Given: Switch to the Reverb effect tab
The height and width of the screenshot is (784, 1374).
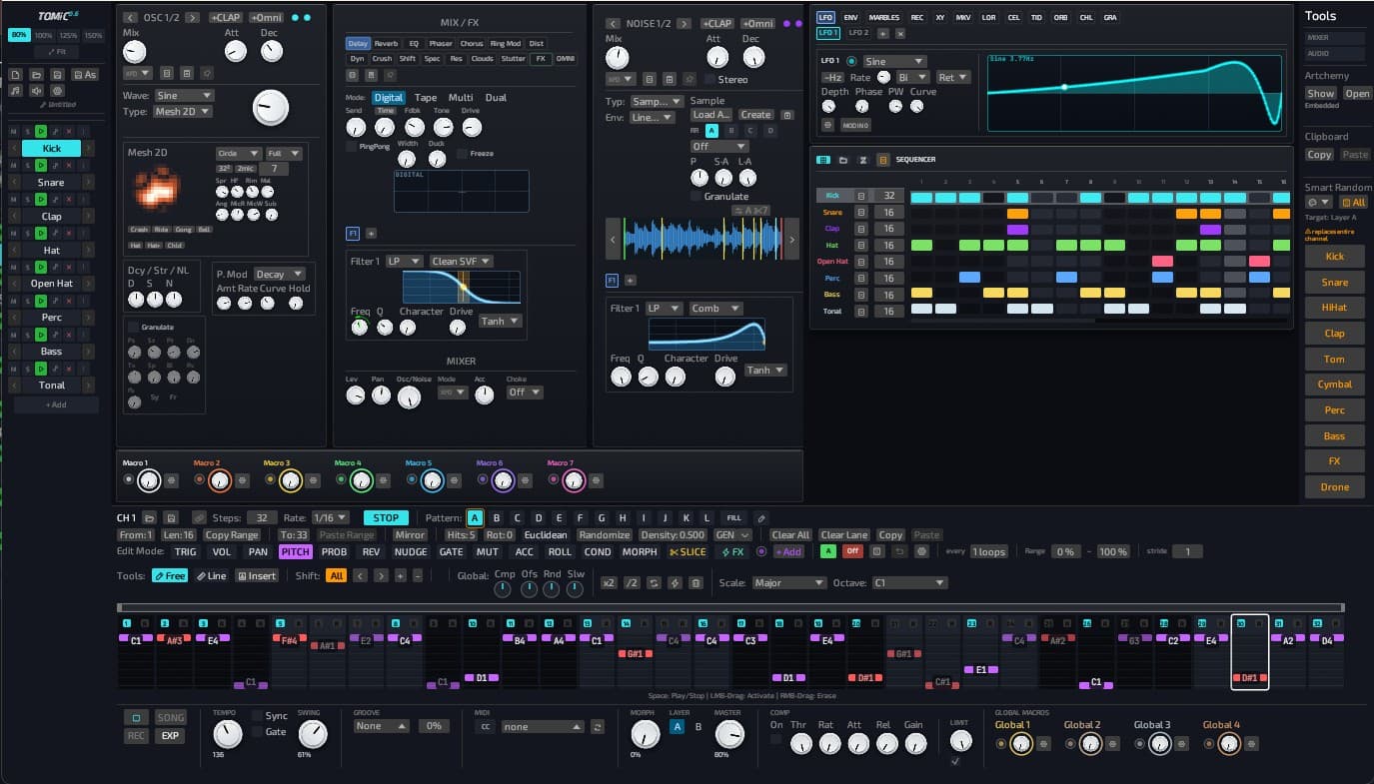Looking at the screenshot, I should pos(386,44).
